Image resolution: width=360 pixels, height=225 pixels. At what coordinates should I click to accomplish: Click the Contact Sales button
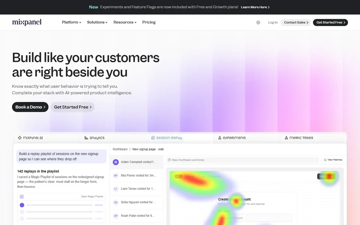pyautogui.click(x=296, y=22)
